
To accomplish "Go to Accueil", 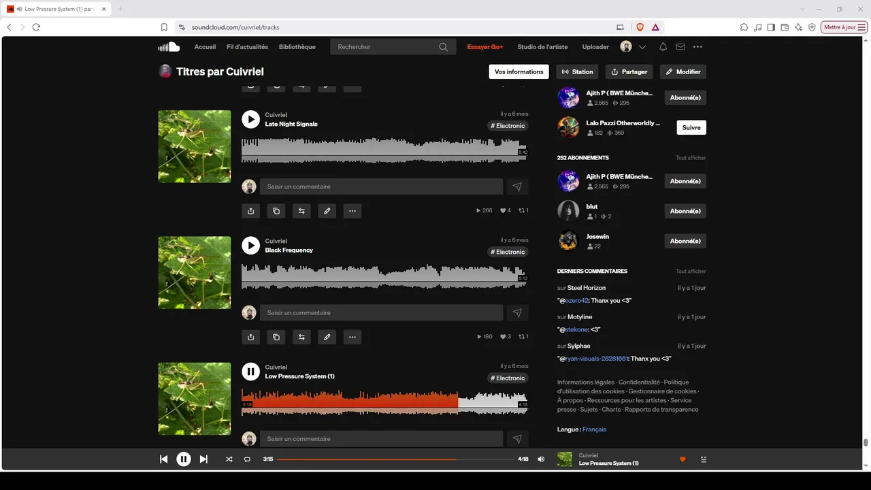I will [205, 47].
